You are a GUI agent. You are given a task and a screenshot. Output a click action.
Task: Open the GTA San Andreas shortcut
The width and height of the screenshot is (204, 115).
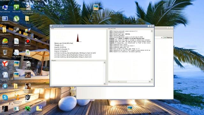tap(5, 109)
